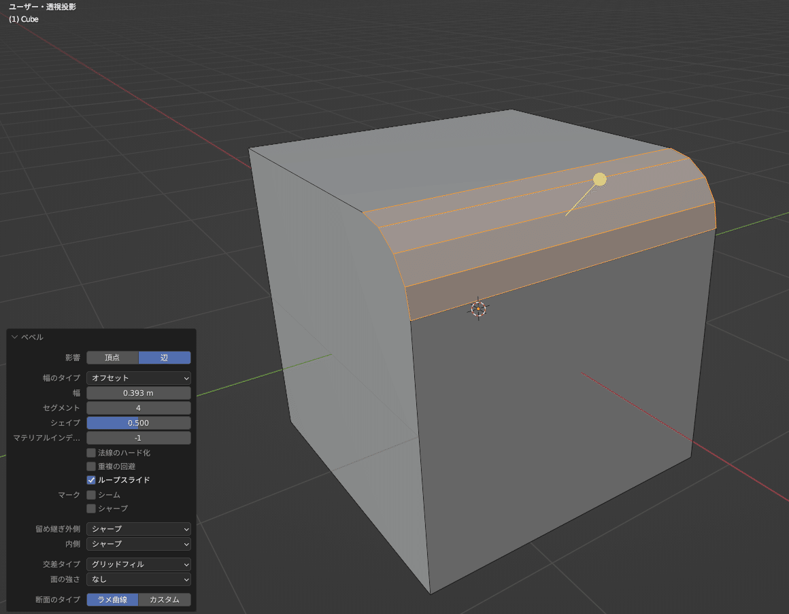Click the 幅 0.393 m field
This screenshot has height=614, width=789.
click(138, 393)
